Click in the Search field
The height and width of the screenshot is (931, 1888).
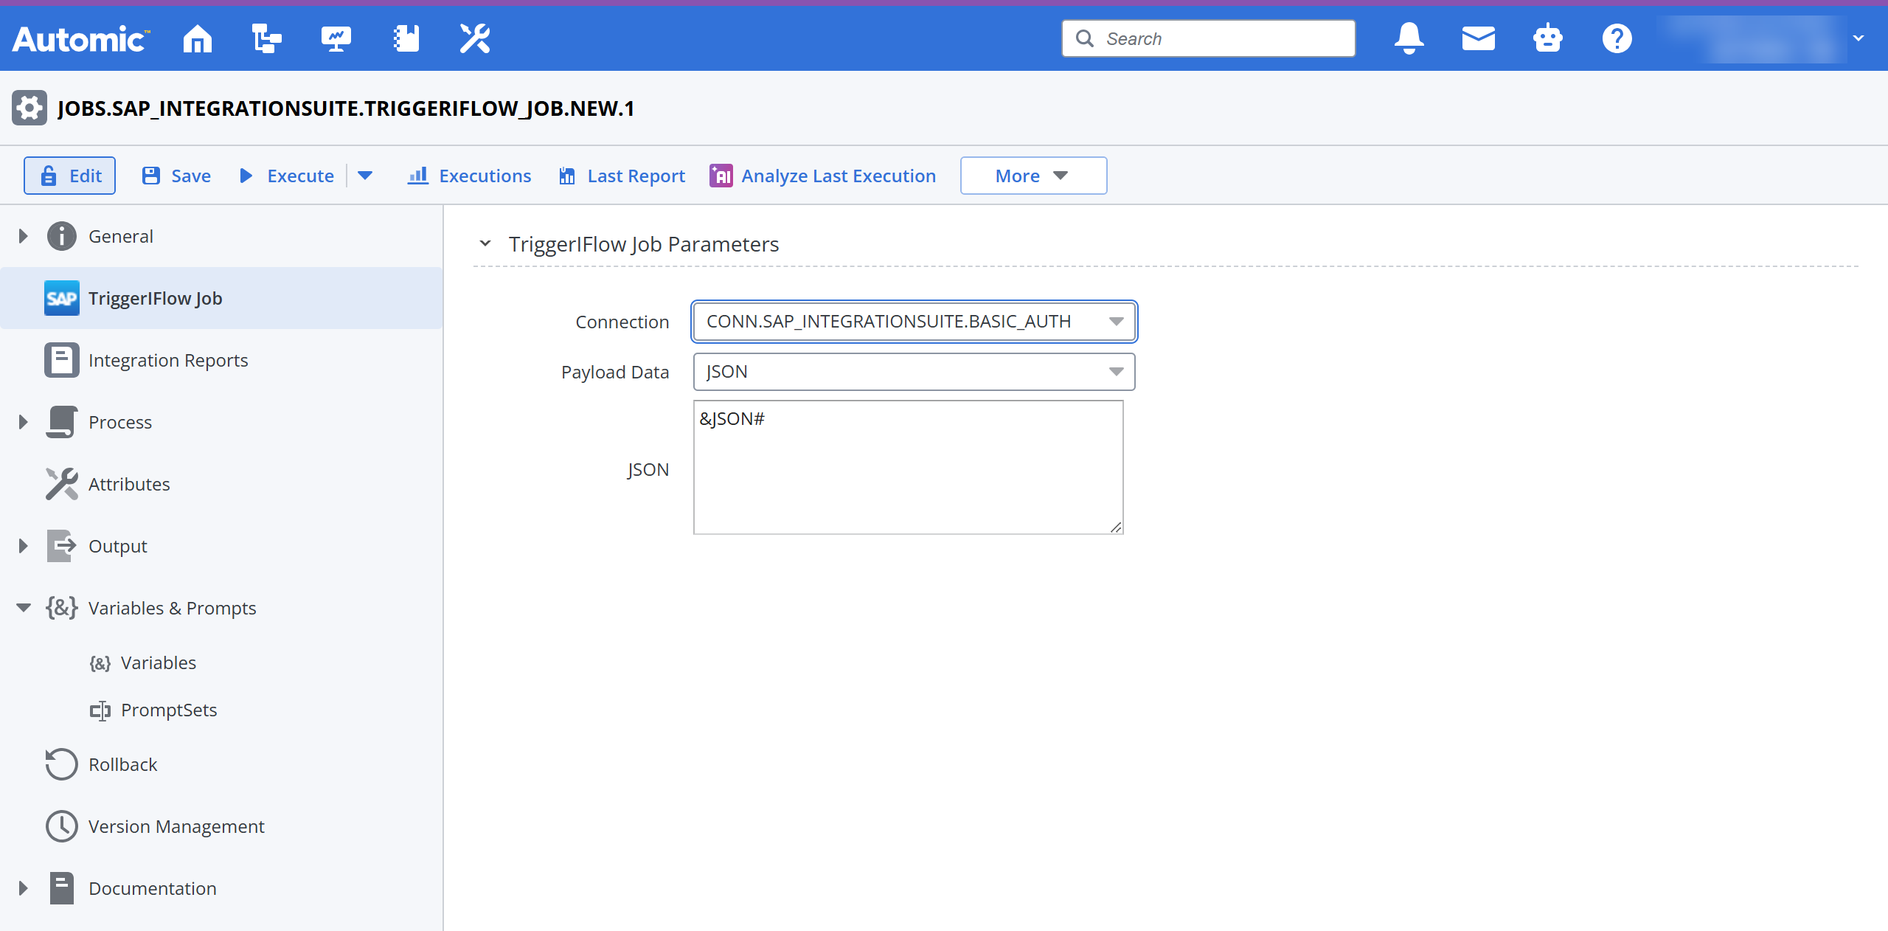pyautogui.click(x=1208, y=38)
